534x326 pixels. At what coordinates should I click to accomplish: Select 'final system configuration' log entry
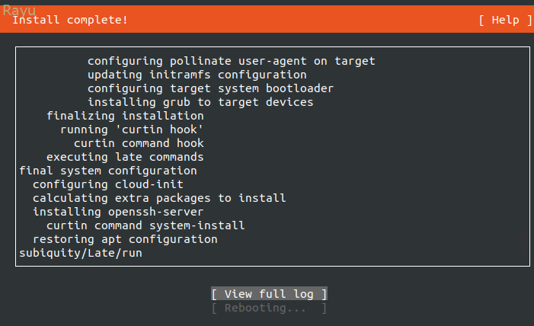coord(107,171)
